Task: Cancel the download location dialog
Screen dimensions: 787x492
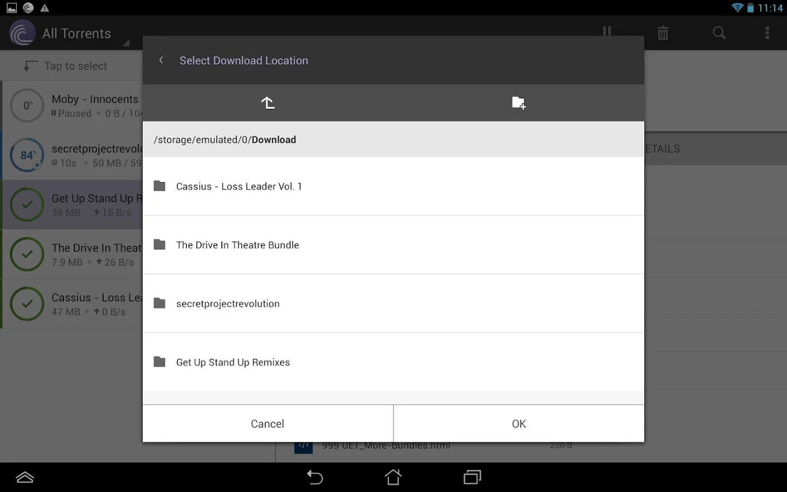Action: (x=267, y=423)
